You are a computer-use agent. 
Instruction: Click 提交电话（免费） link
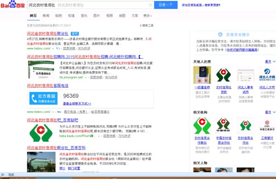(x=76, y=112)
